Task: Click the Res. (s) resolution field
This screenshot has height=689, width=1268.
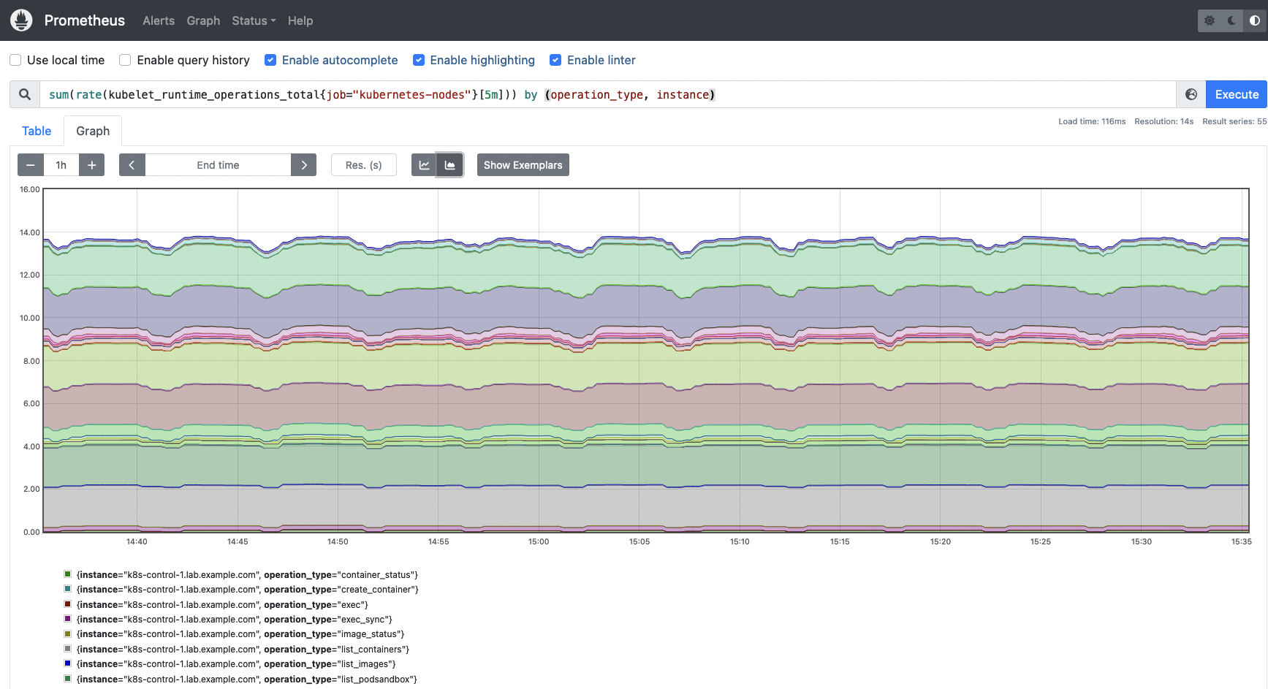Action: (364, 165)
